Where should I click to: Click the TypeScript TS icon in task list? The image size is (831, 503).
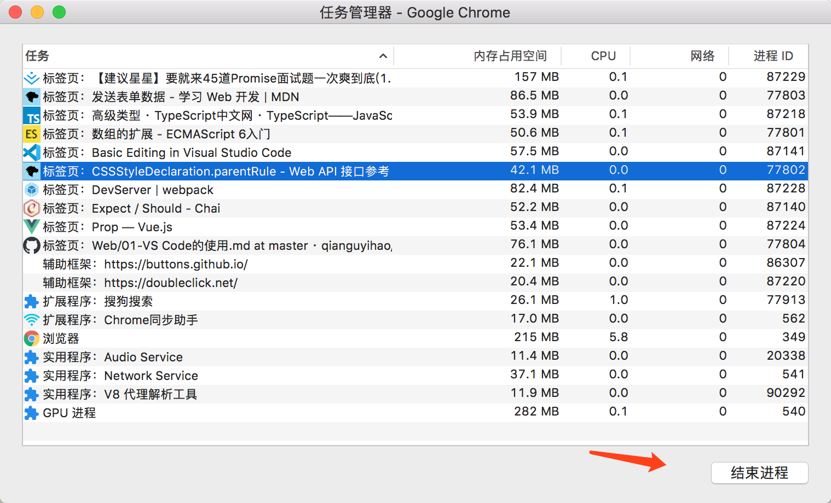[x=32, y=115]
